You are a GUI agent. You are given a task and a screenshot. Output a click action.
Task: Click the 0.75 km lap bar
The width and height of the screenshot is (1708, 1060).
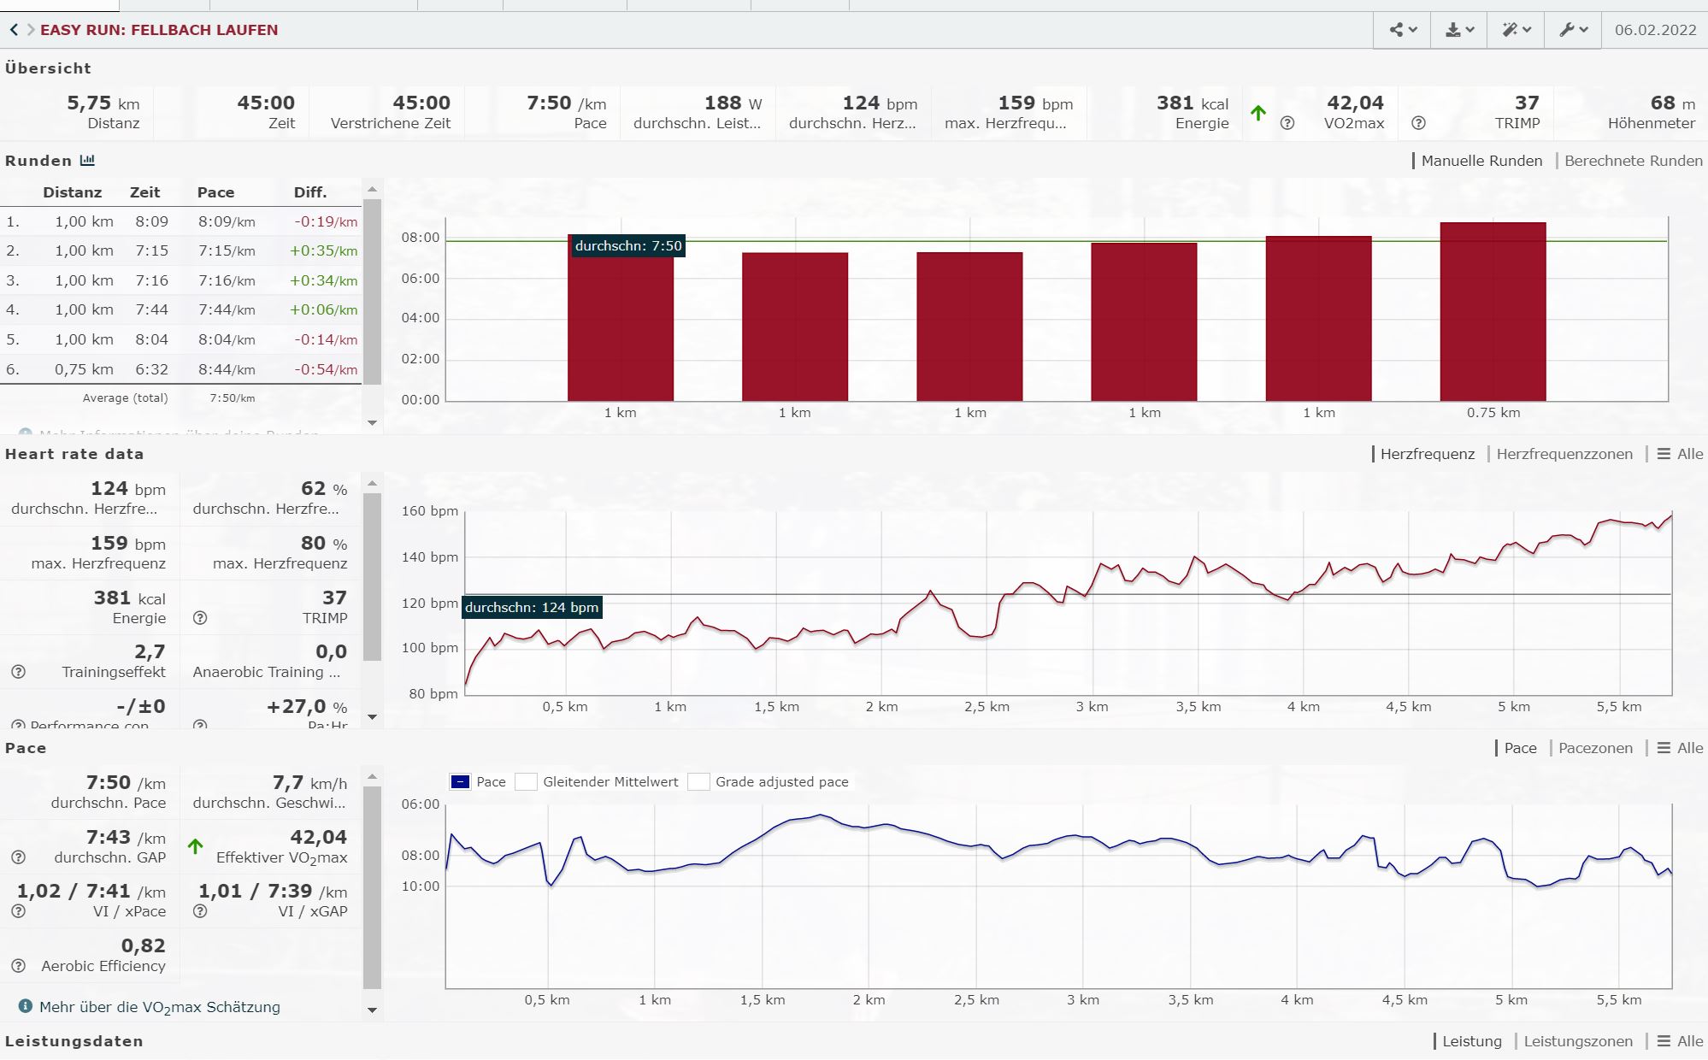1493,312
